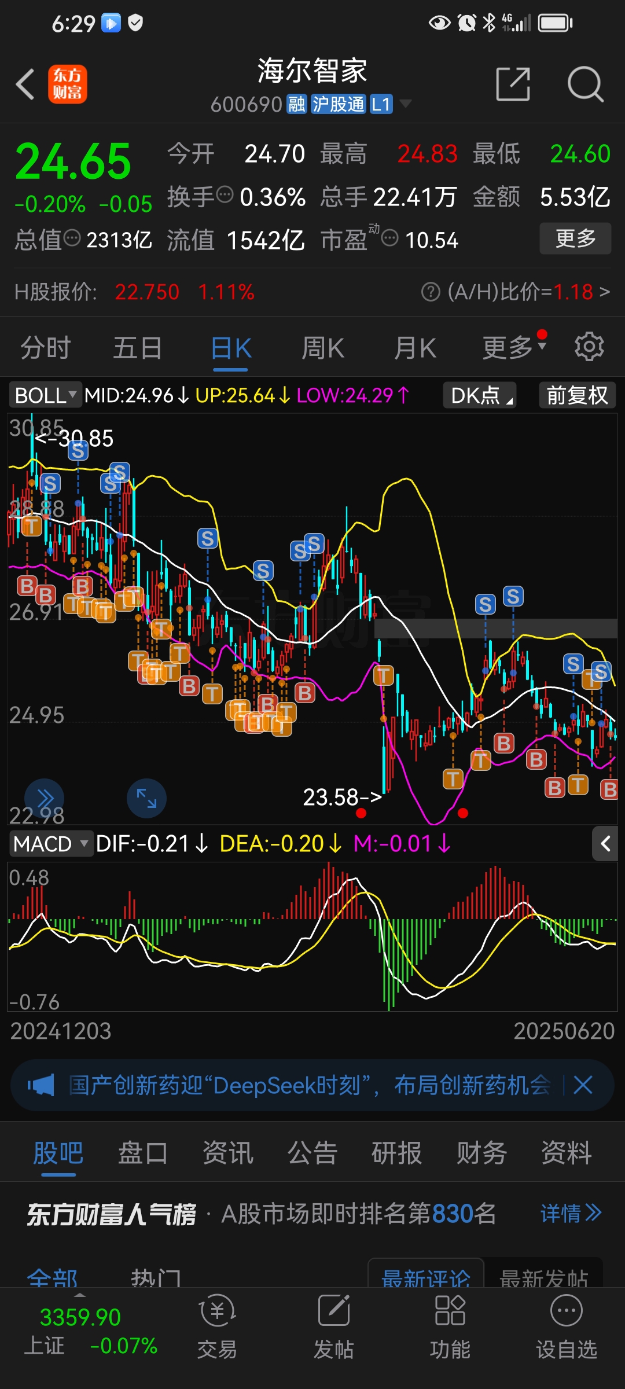
Task: Tap the Bluetooth status bar icon
Action: coord(489,23)
